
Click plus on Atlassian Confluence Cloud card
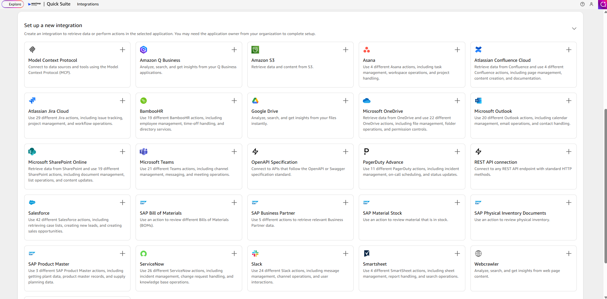569,50
